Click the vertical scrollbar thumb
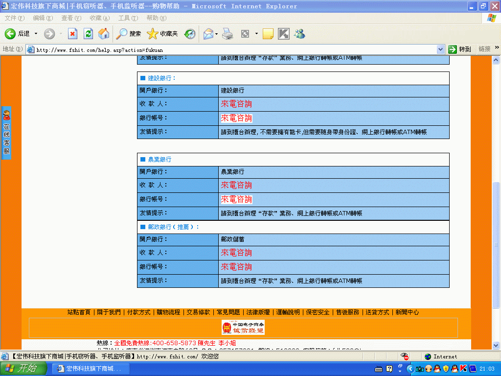 (496, 245)
